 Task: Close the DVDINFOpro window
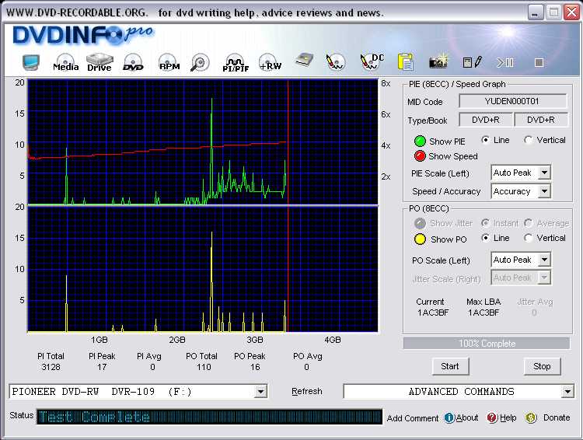(571, 12)
